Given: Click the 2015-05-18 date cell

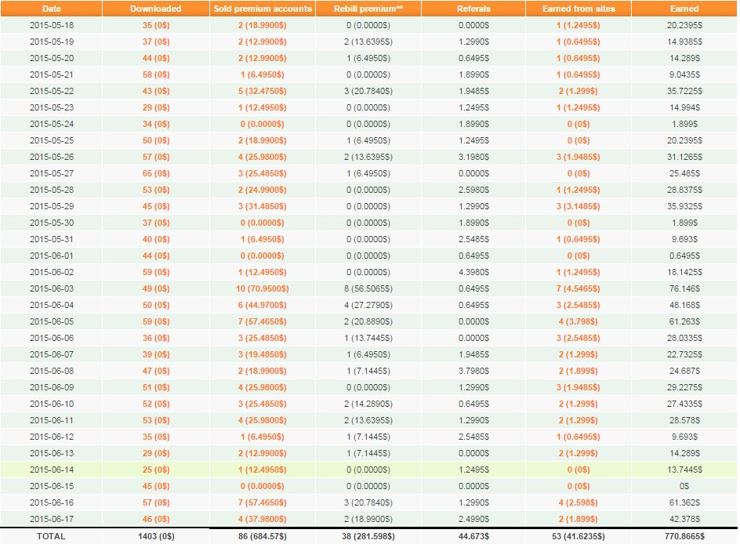Looking at the screenshot, I should coord(51,25).
